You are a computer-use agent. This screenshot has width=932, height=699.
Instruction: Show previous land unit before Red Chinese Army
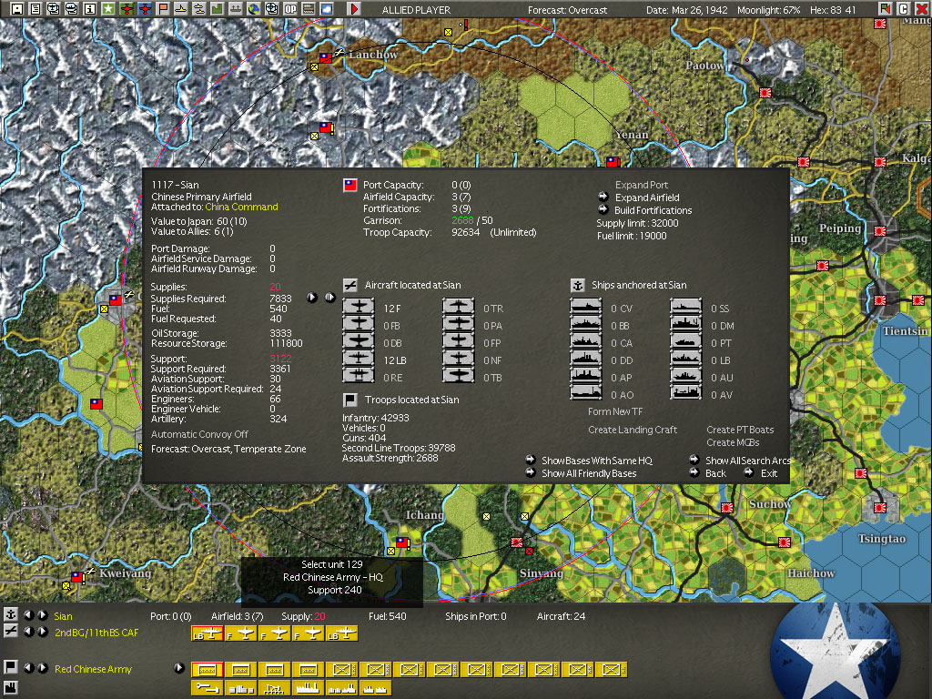(x=28, y=667)
